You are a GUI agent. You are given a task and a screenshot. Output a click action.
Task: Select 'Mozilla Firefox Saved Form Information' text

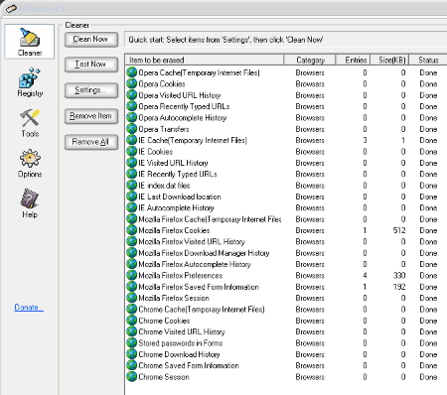(199, 287)
